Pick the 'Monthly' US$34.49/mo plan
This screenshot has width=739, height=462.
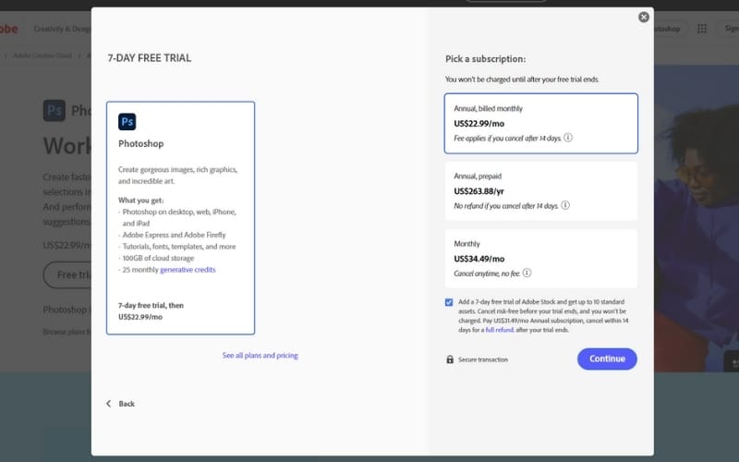click(x=540, y=258)
